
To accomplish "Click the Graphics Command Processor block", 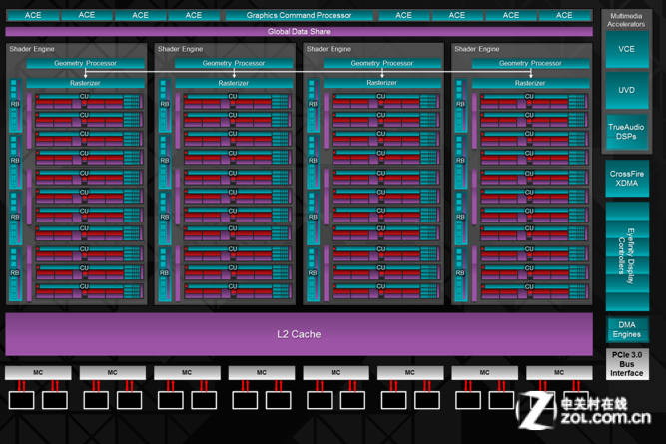I will tap(299, 16).
